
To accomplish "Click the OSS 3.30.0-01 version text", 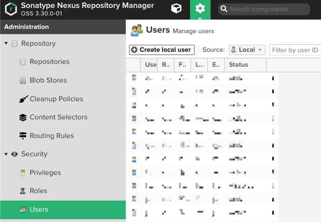I will click(41, 14).
